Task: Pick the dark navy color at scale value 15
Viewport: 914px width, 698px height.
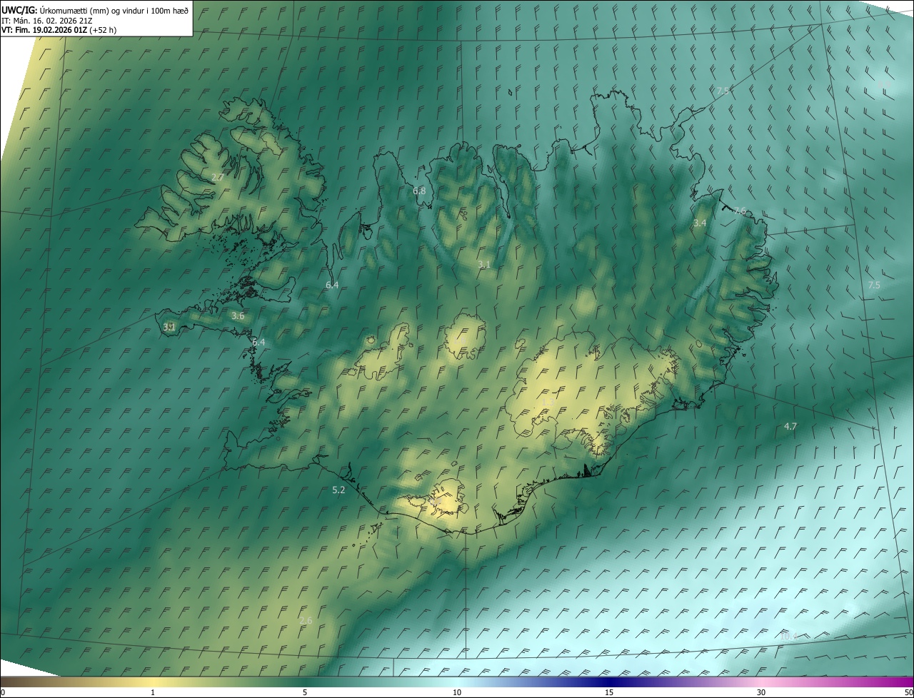Action: 609,682
